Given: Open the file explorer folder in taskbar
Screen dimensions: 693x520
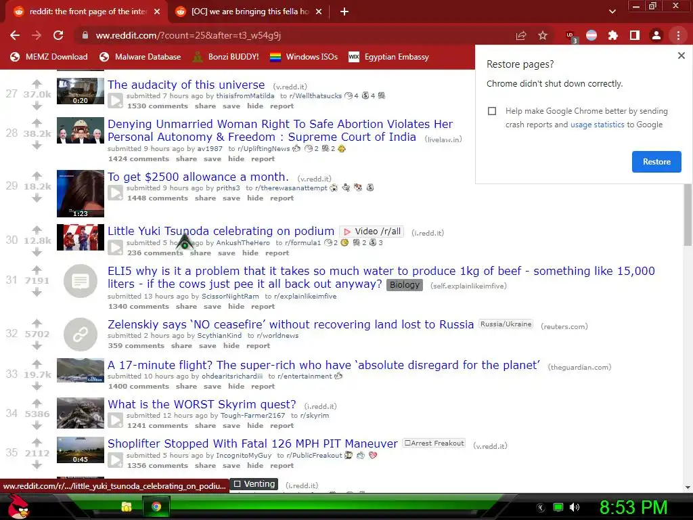Looking at the screenshot, I should click(127, 506).
